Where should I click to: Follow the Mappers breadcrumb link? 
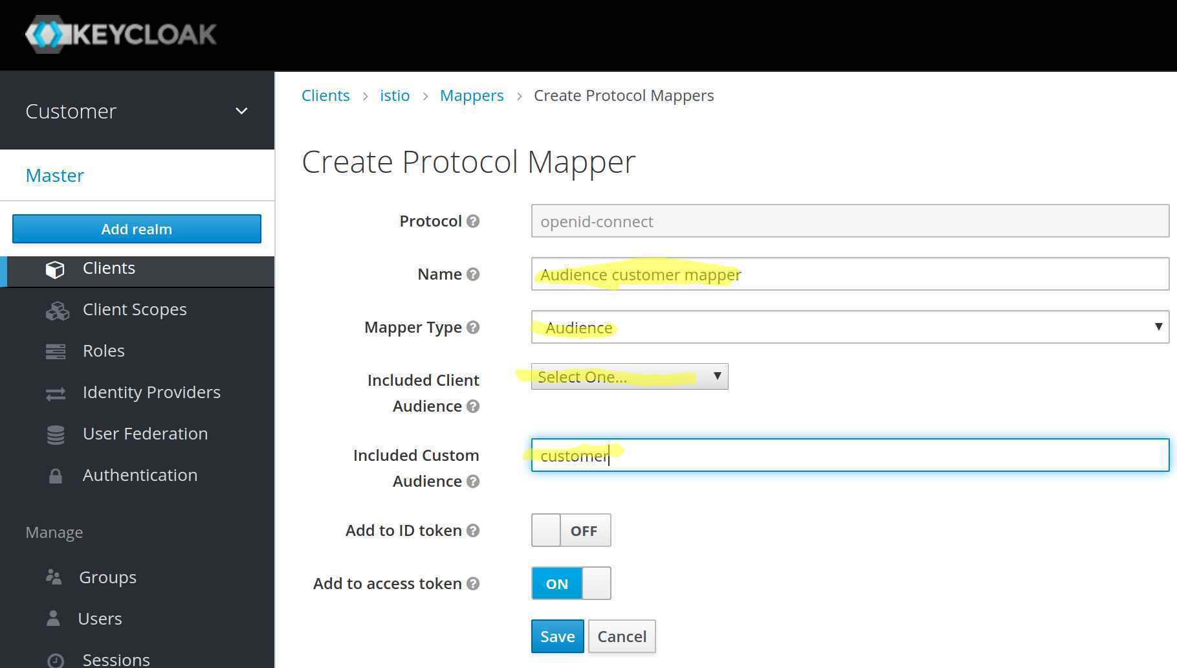tap(471, 96)
